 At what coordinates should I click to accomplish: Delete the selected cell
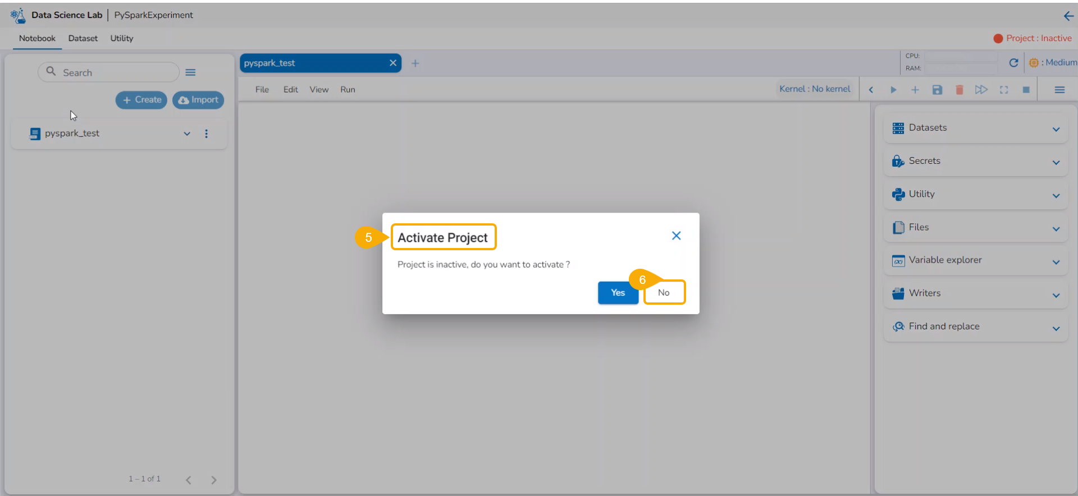click(x=960, y=90)
